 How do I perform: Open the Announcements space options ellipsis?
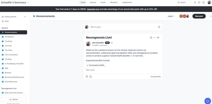[x=211, y=16]
